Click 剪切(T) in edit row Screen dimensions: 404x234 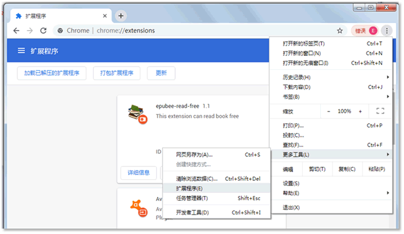[317, 169]
